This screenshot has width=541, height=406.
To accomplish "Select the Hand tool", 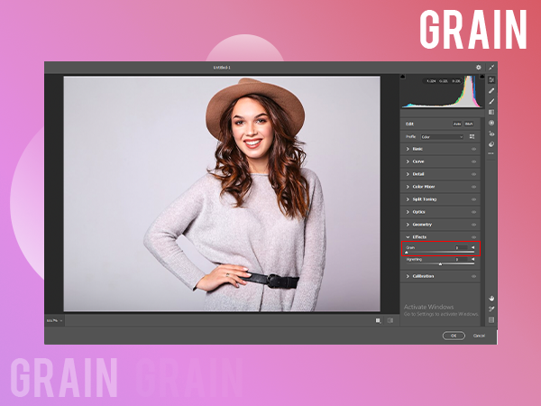I will click(x=491, y=298).
